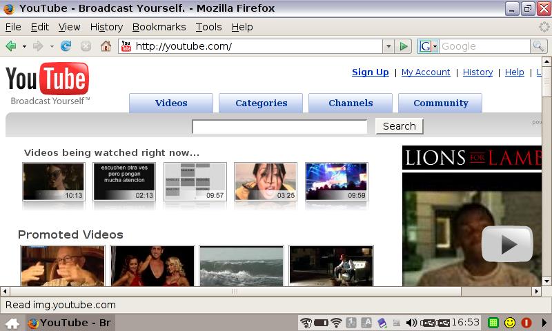This screenshot has width=552, height=331.
Task: Click the YouTube search text field
Action: tap(279, 127)
